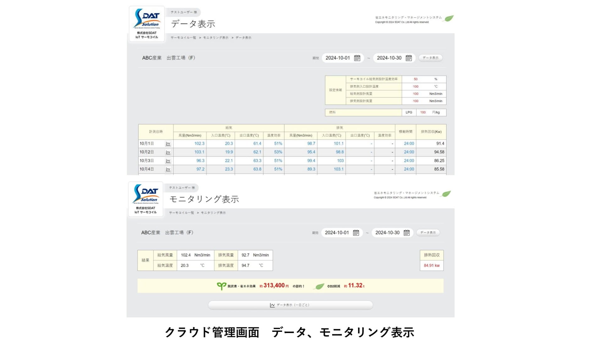Click the SDAT Solution logo on Data page

(147, 24)
